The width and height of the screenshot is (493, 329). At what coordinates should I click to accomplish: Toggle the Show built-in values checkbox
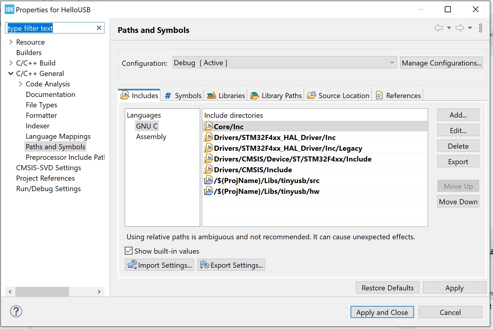(x=129, y=251)
